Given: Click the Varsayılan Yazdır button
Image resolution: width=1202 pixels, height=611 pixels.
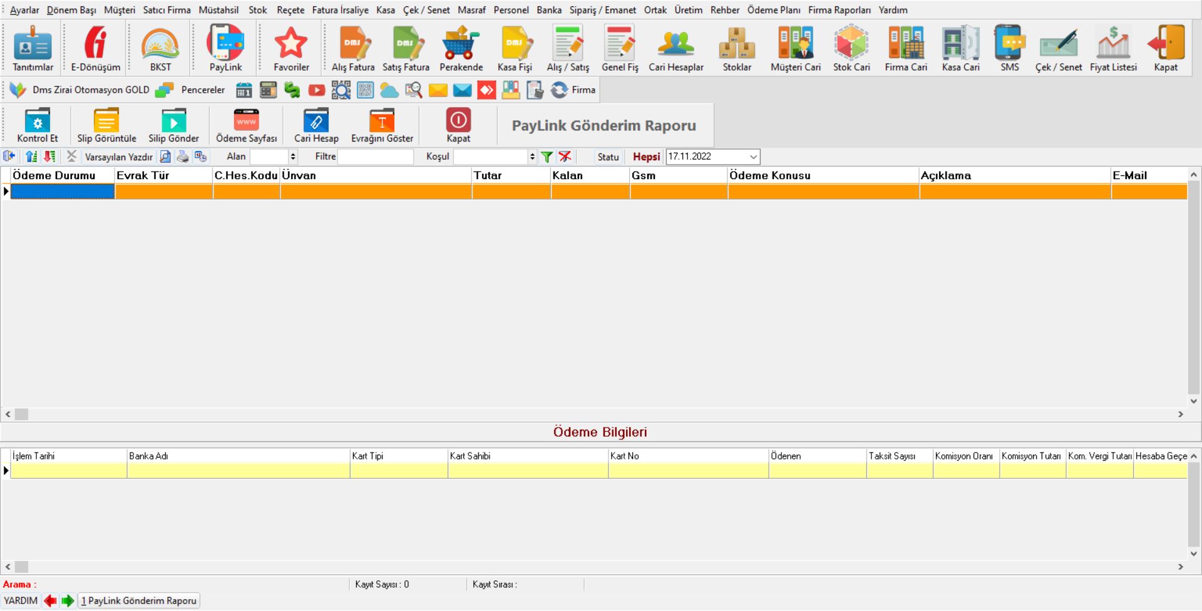Looking at the screenshot, I should point(118,157).
